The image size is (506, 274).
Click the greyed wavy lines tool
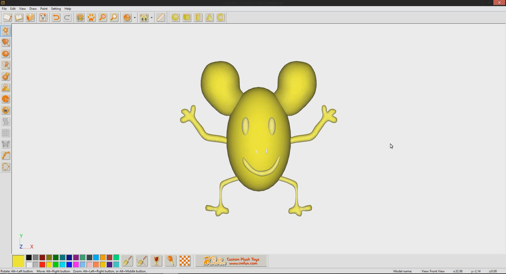[6, 121]
